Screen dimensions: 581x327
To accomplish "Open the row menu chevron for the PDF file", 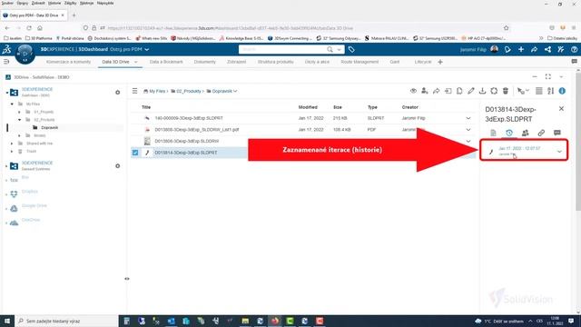I will 468,130.
